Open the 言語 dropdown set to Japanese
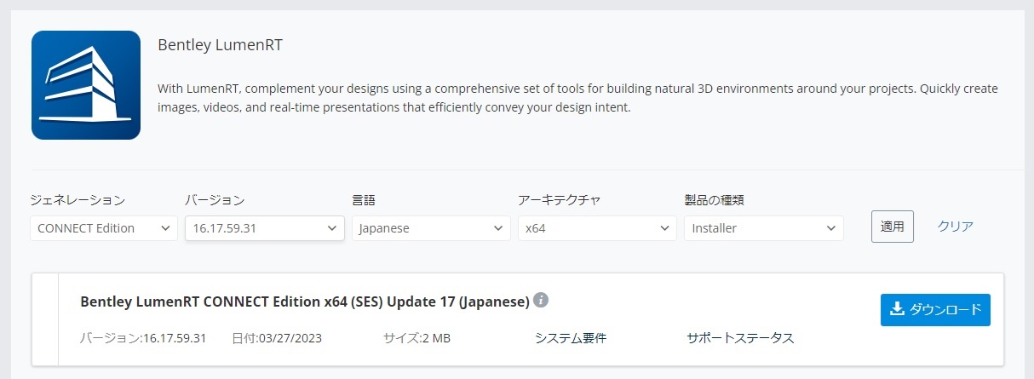 (x=430, y=228)
